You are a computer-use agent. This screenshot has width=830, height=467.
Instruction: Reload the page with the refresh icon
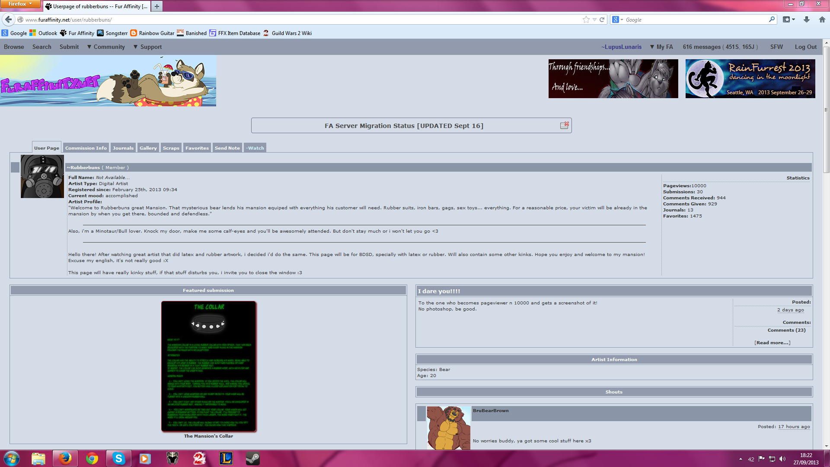click(602, 19)
